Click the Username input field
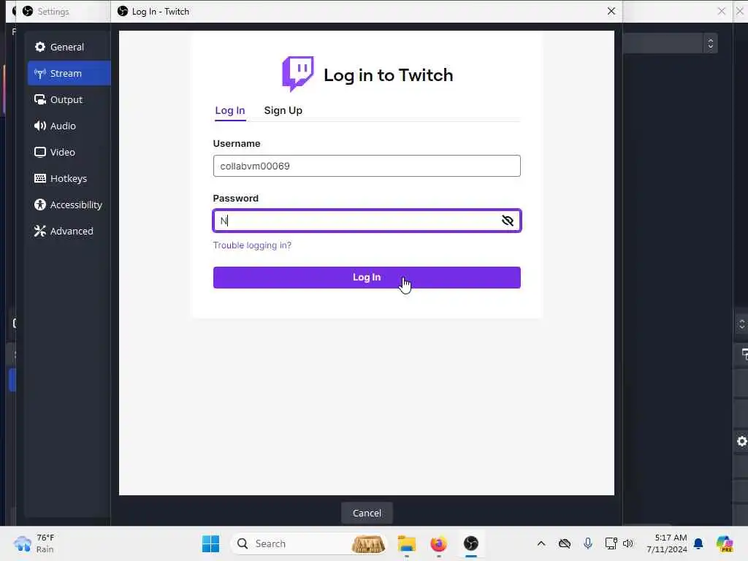The height and width of the screenshot is (561, 748). [367, 166]
